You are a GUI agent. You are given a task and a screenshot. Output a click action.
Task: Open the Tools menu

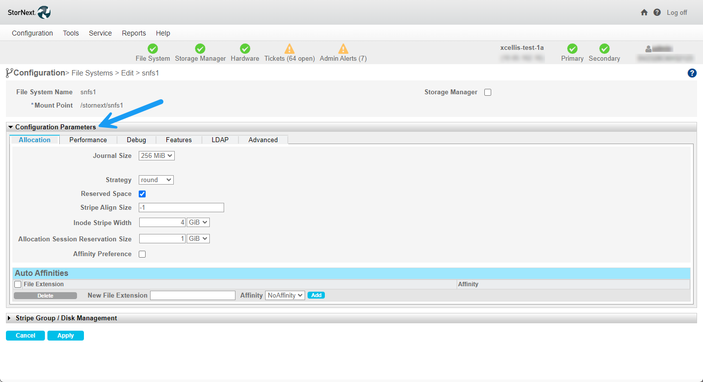(71, 33)
